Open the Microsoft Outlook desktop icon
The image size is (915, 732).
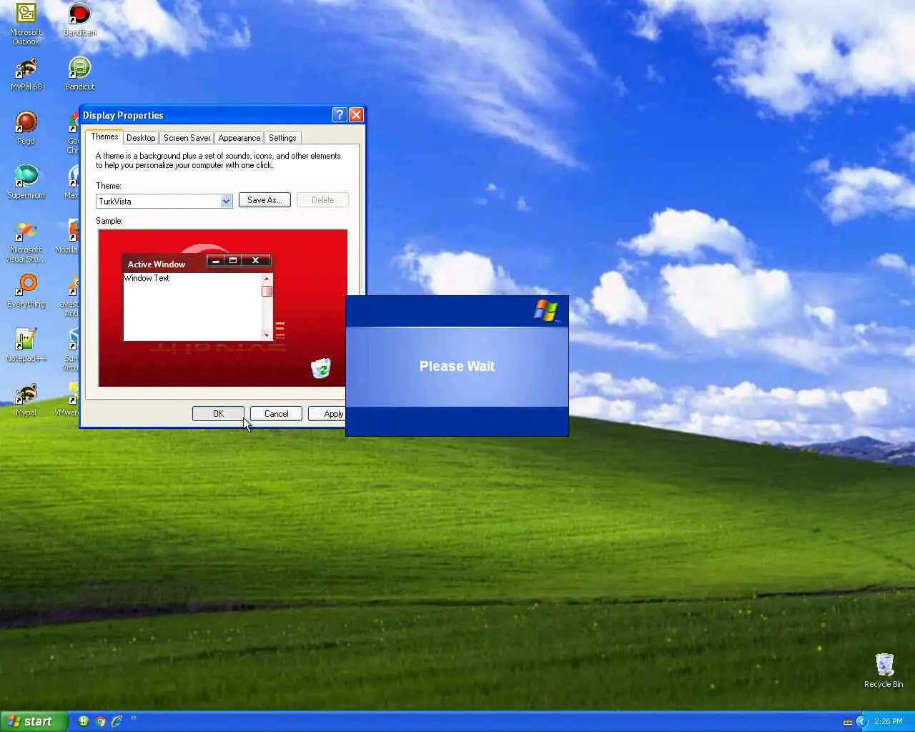[26, 24]
